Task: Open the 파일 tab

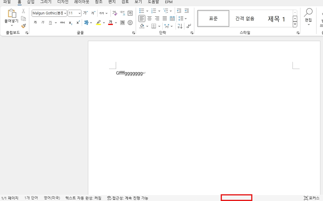Action: 7,2
